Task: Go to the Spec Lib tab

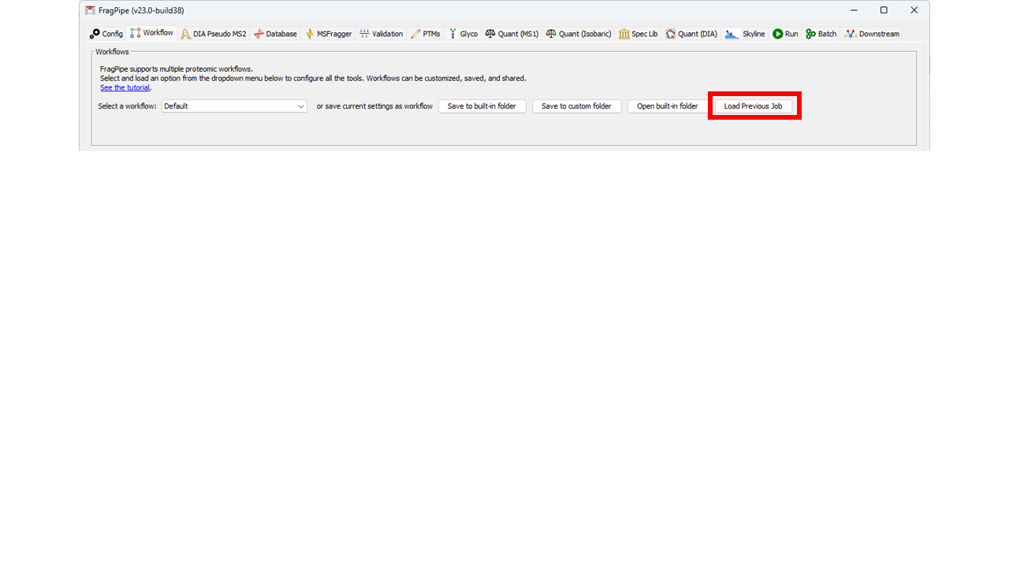Action: pyautogui.click(x=639, y=34)
